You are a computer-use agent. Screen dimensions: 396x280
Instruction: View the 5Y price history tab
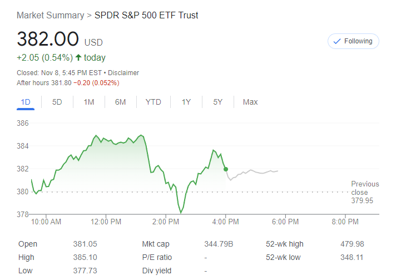pos(217,102)
